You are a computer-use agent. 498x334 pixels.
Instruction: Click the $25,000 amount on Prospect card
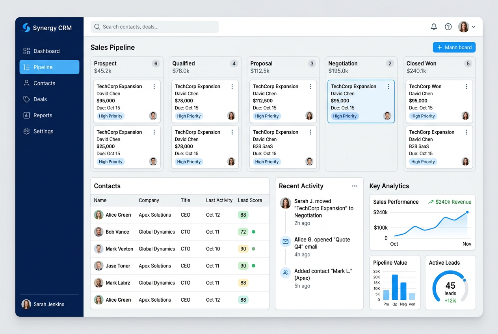coord(106,147)
